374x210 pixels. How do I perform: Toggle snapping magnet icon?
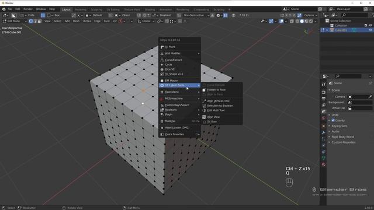[167, 21]
